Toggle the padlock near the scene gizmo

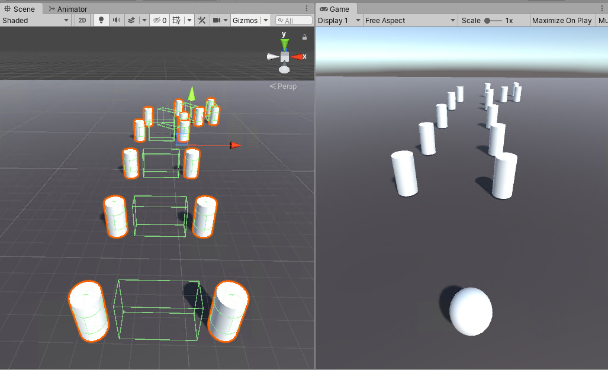tap(304, 37)
